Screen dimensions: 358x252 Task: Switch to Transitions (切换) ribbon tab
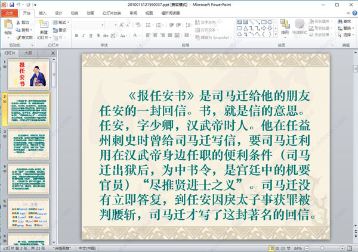[x=75, y=13]
